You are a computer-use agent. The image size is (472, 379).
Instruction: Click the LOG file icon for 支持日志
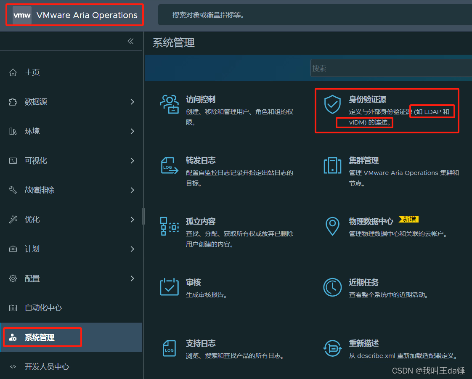tap(170, 348)
